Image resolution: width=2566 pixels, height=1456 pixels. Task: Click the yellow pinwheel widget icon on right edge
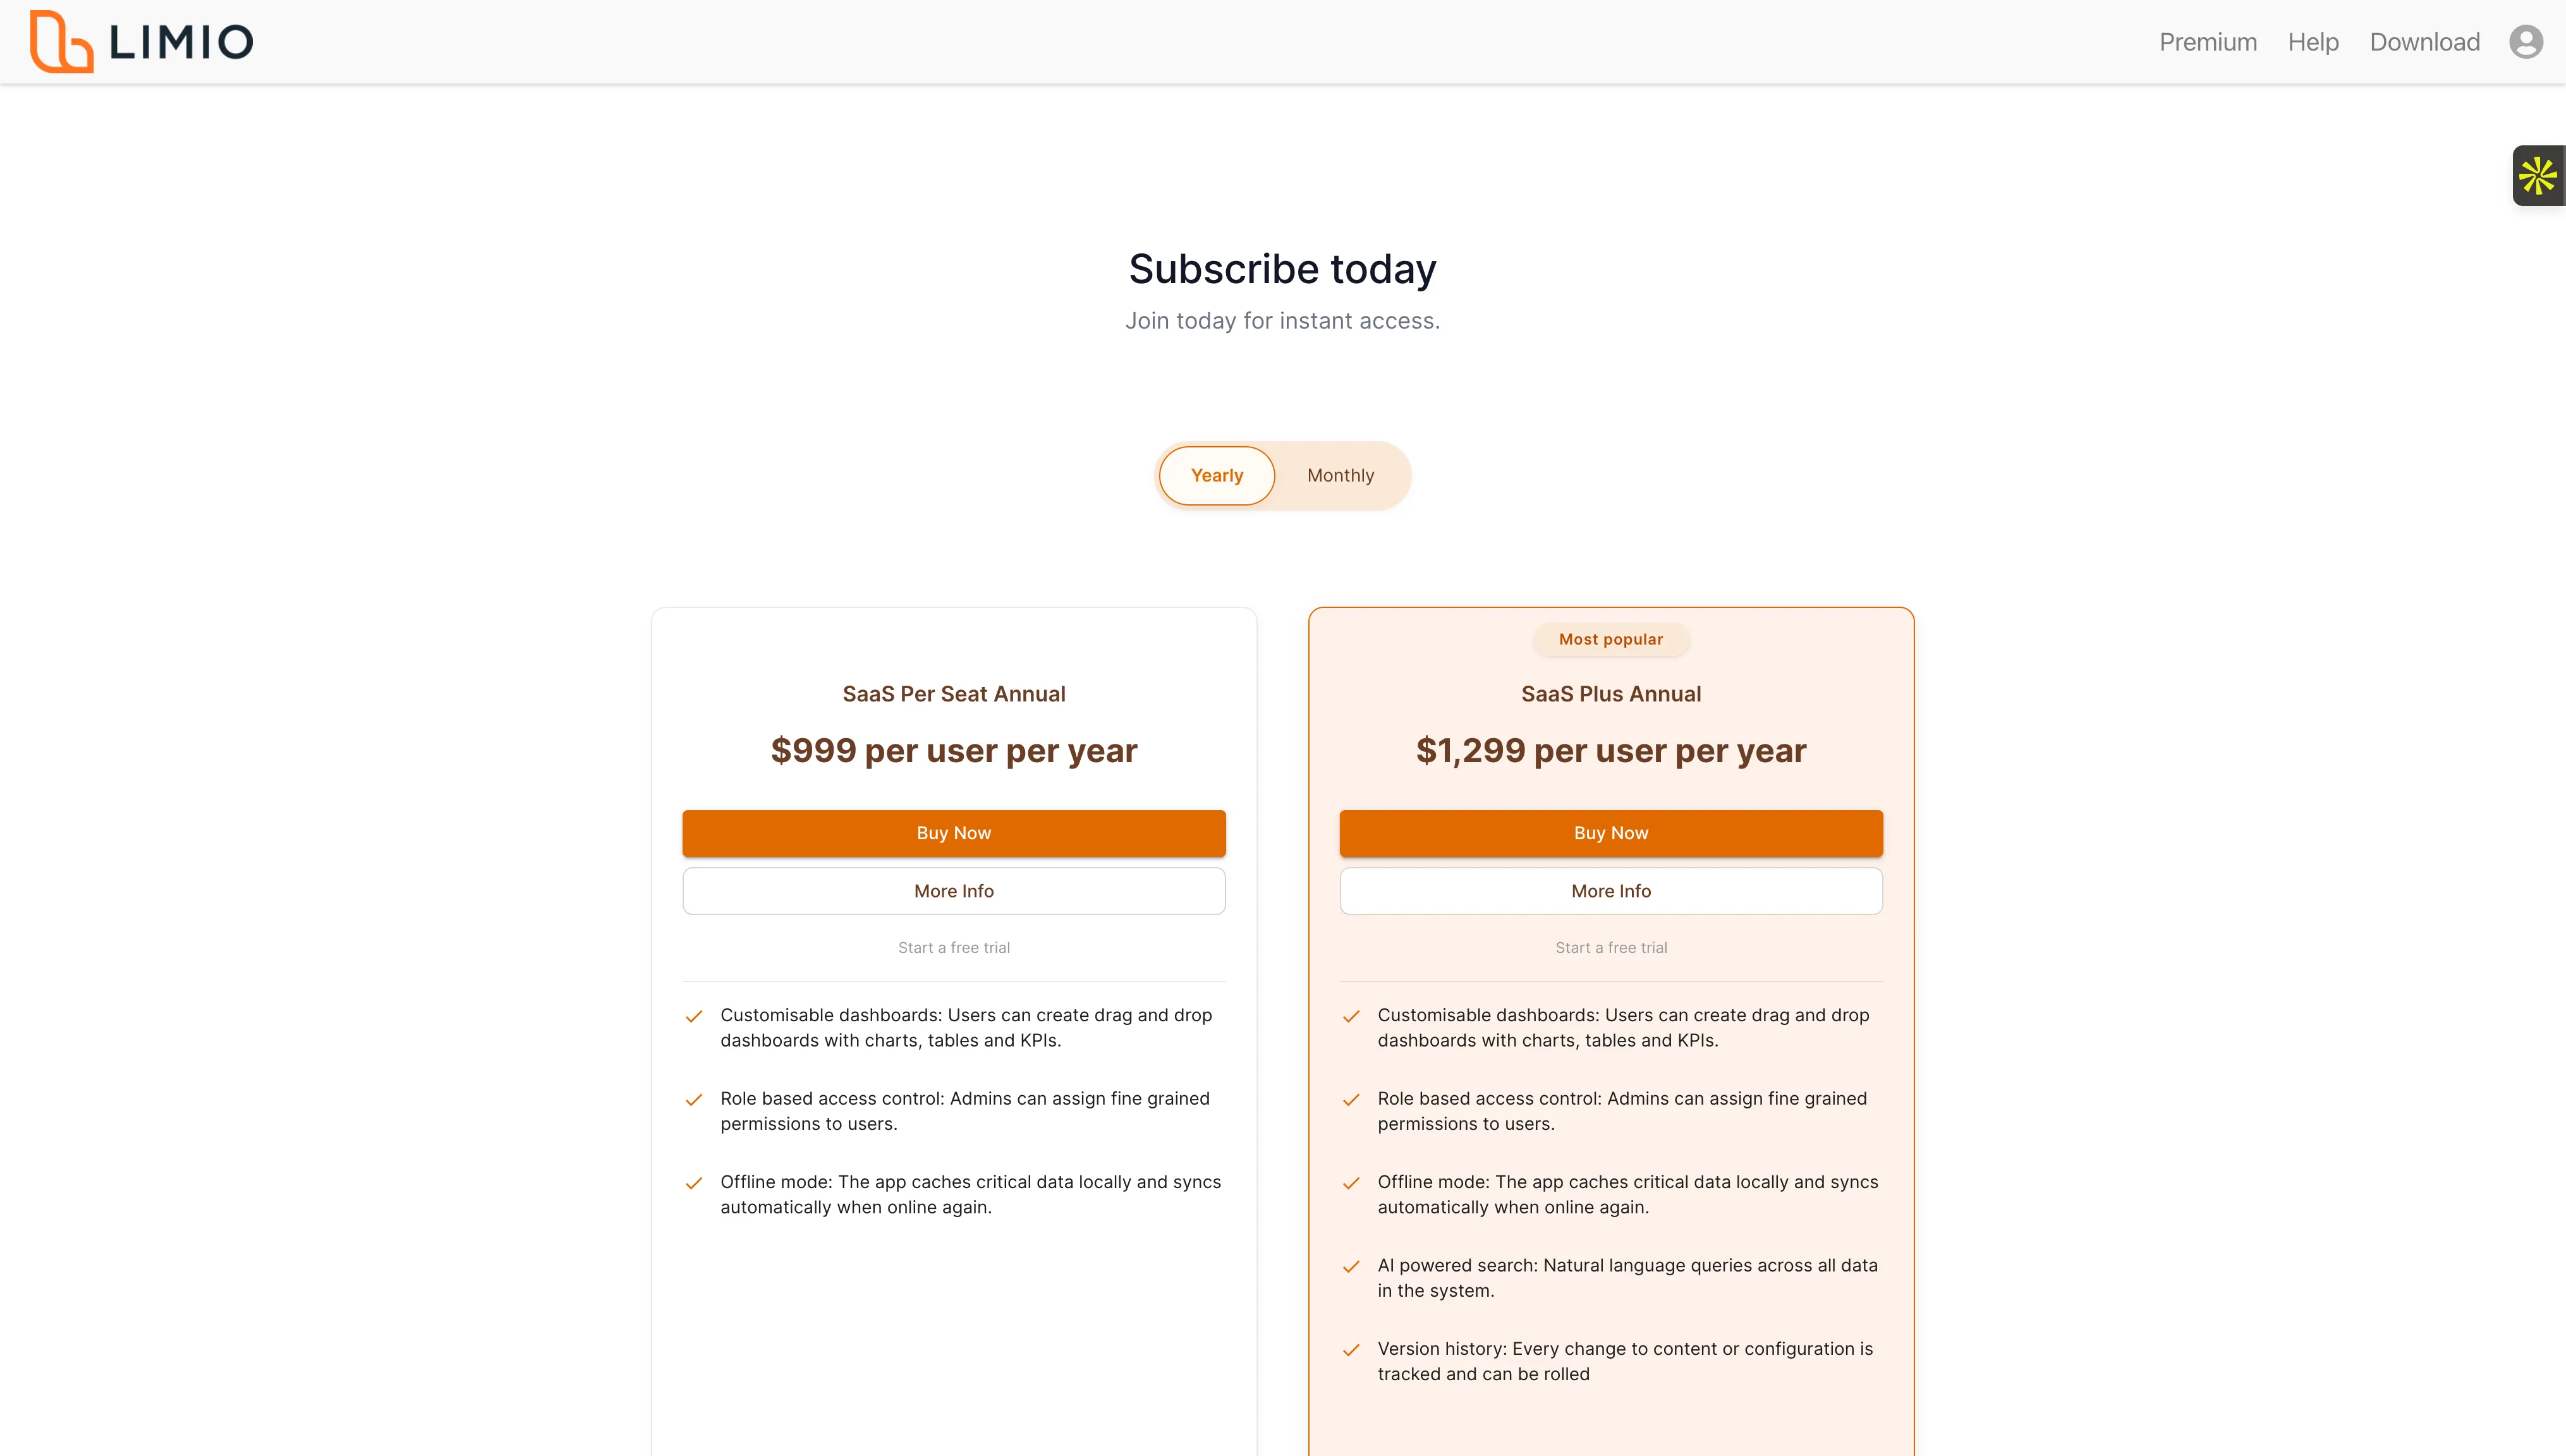[x=2539, y=175]
